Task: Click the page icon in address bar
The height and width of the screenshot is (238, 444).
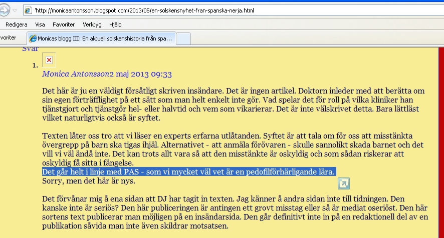Action: point(28,10)
